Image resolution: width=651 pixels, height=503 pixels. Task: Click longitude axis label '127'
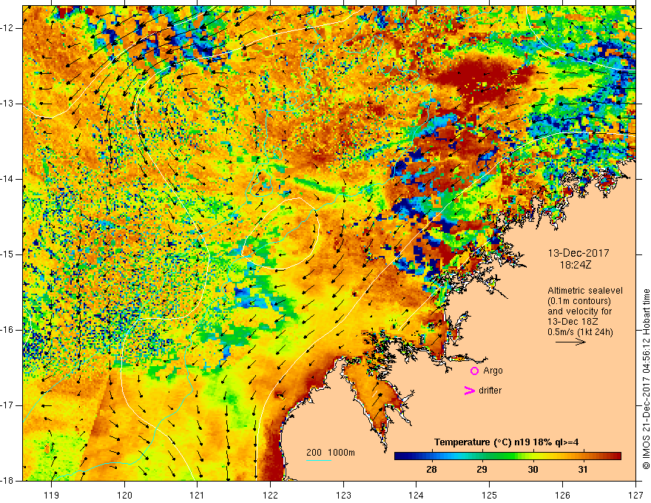click(635, 495)
